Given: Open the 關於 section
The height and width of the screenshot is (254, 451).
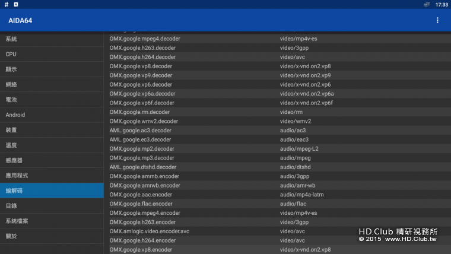Looking at the screenshot, I should [52, 236].
